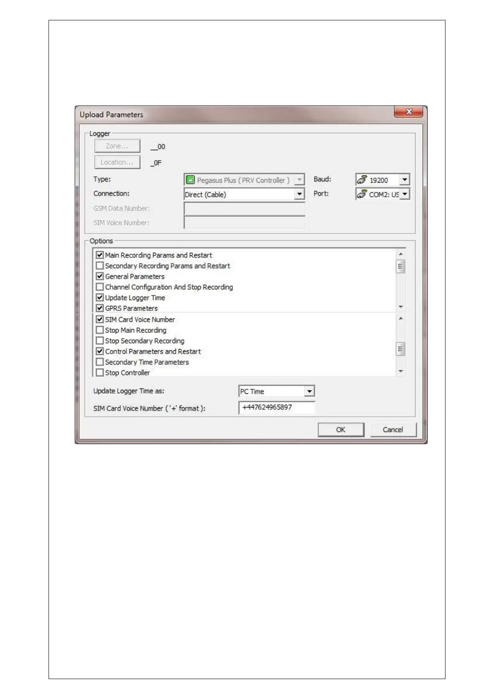This screenshot has height=699, width=494.
Task: Open the Port COM2 dropdown
Action: click(x=405, y=194)
